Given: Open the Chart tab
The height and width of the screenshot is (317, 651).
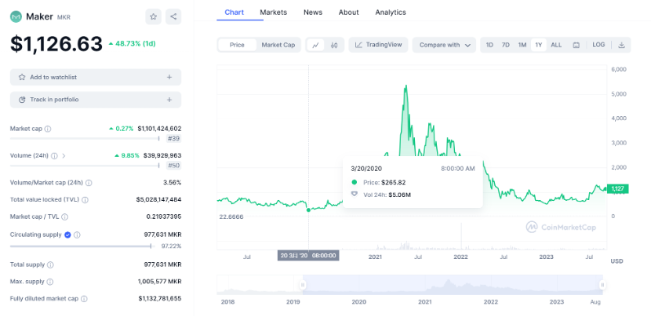Looking at the screenshot, I should coord(235,13).
